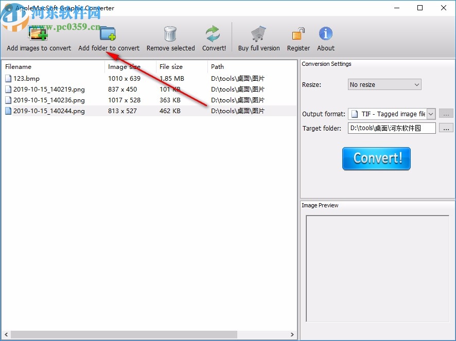Click the Add images to convert icon

pos(38,32)
